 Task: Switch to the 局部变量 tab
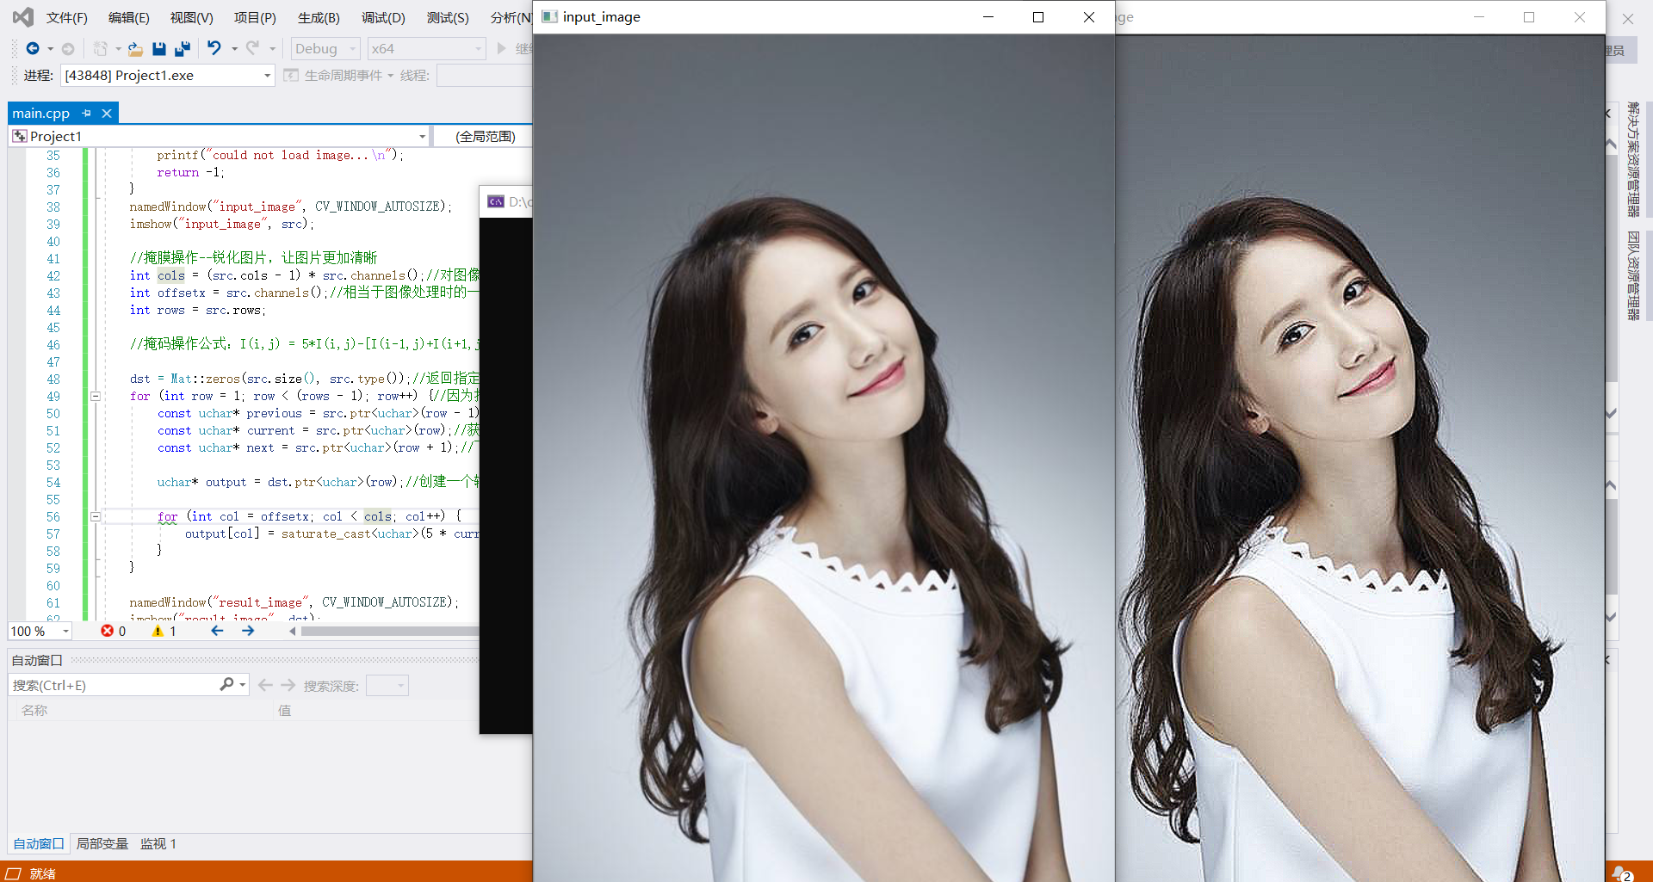point(102,843)
